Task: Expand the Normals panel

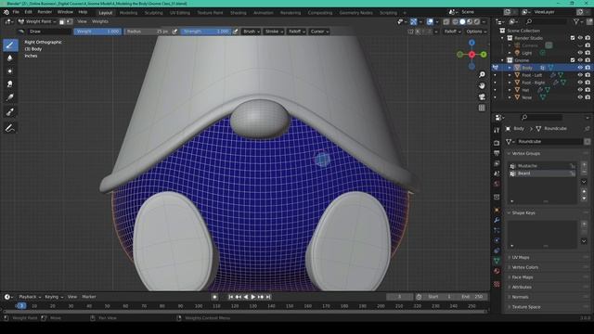Action: pos(520,297)
